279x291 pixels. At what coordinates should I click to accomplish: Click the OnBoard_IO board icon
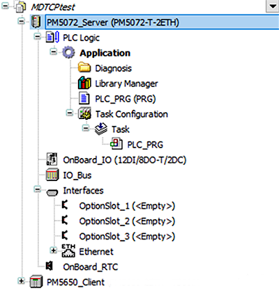tap(52, 159)
